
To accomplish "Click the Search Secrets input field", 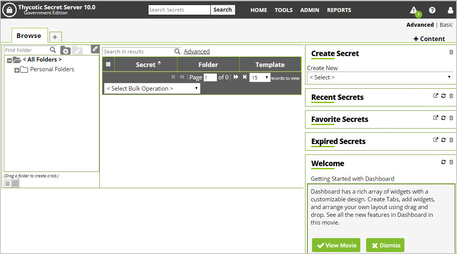I will coord(179,10).
